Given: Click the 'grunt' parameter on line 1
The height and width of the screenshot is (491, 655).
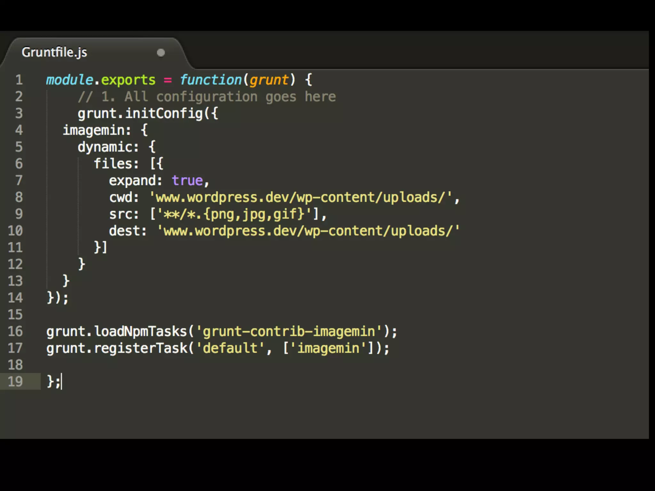Looking at the screenshot, I should [269, 80].
